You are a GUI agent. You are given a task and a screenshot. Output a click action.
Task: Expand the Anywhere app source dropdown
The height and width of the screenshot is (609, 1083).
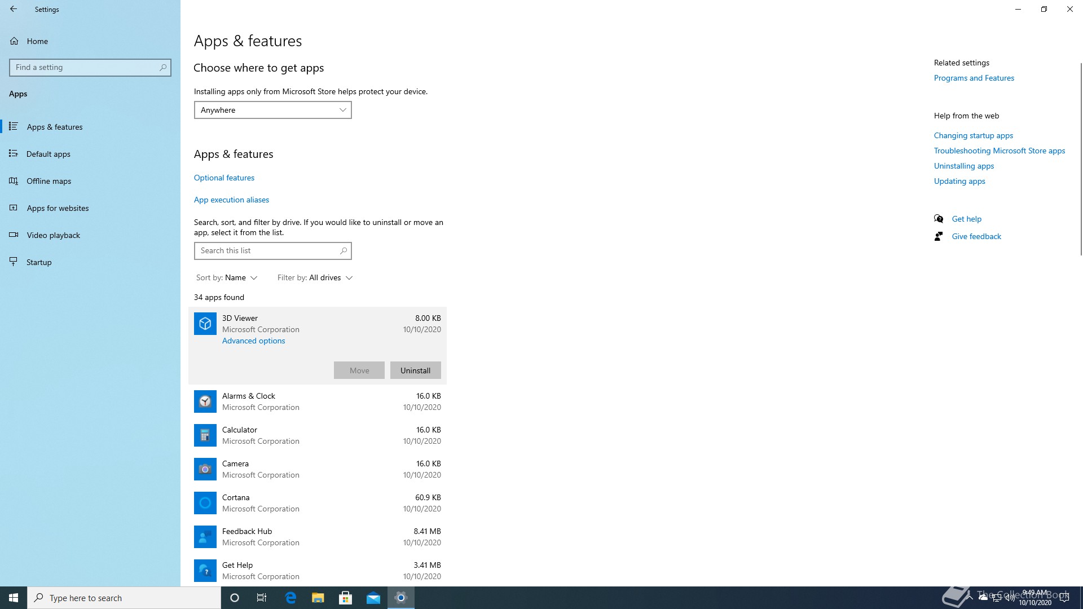272,110
